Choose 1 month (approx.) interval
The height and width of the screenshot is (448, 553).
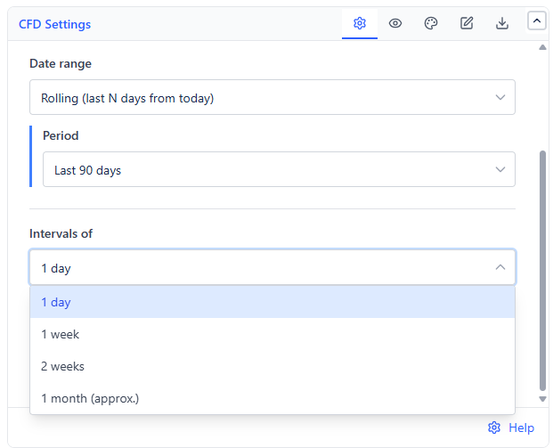pyautogui.click(x=272, y=398)
